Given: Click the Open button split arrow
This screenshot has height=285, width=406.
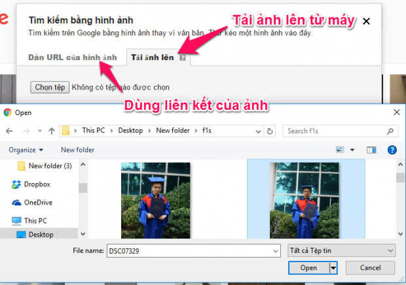Looking at the screenshot, I should (x=333, y=267).
